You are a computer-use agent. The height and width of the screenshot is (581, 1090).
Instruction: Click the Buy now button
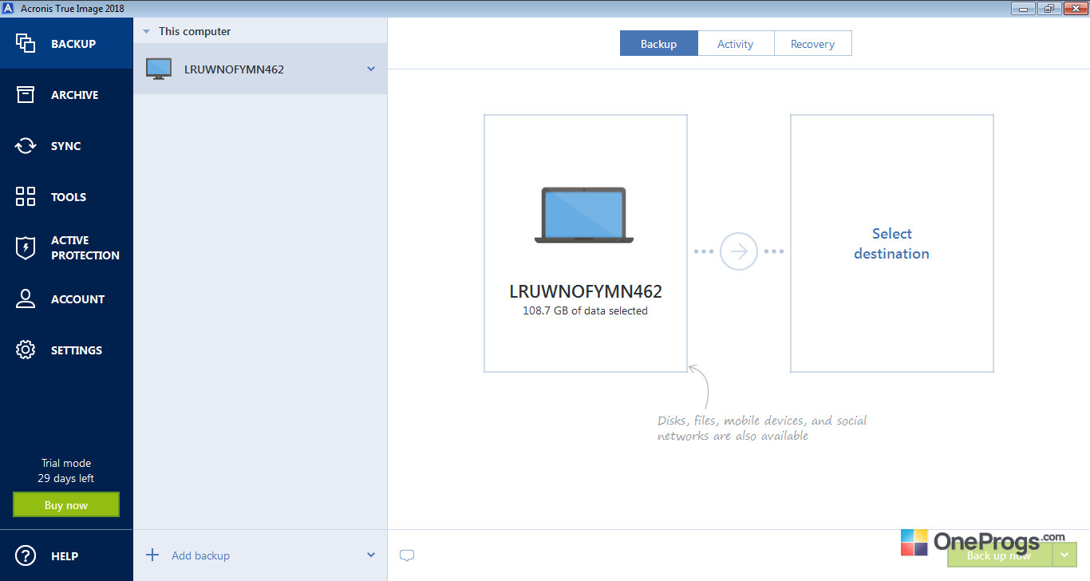(x=66, y=504)
